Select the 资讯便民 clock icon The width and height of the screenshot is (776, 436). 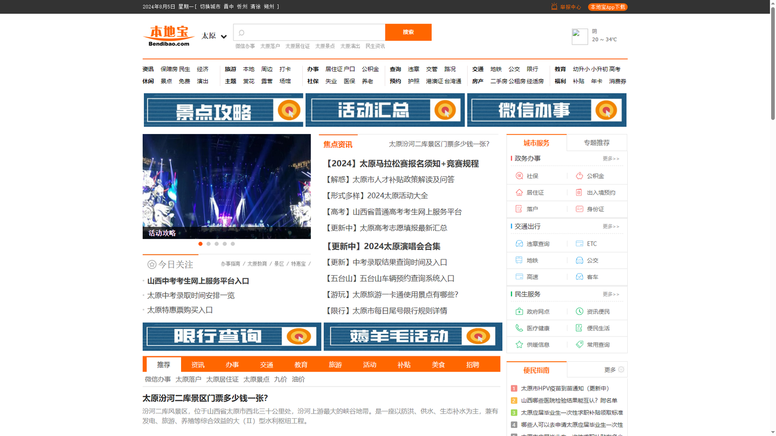click(x=579, y=312)
